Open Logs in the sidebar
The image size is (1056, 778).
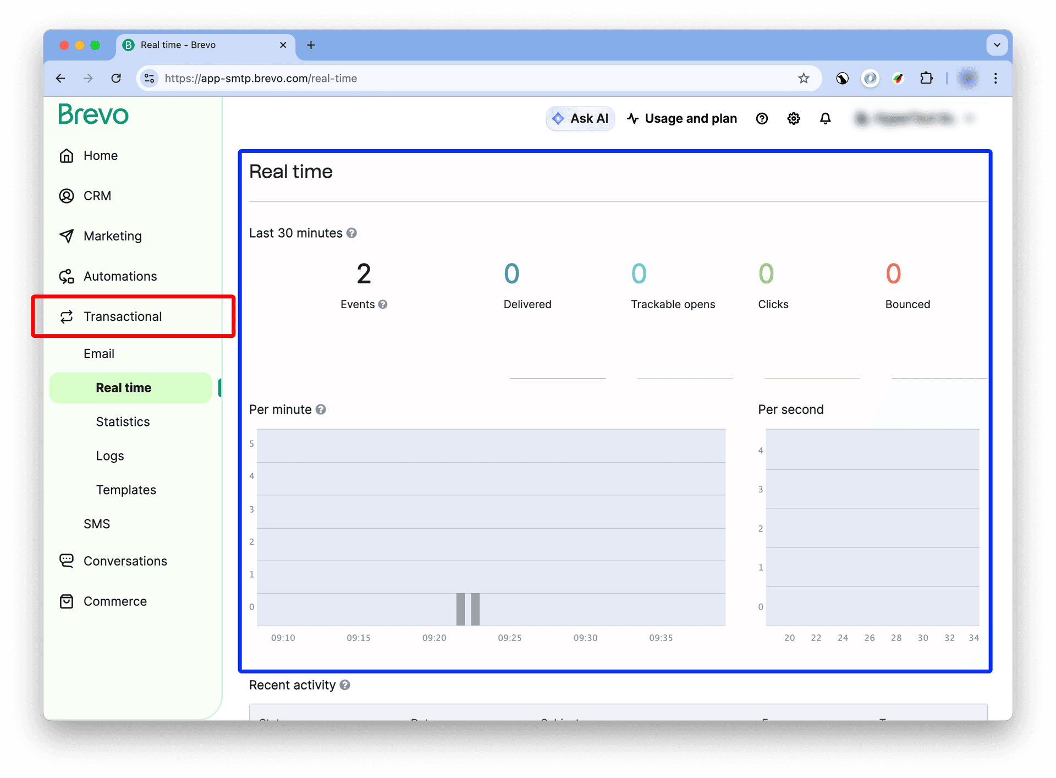pyautogui.click(x=110, y=456)
